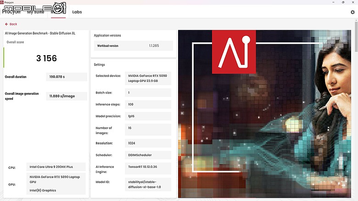Select the overall score value 3 156
The width and height of the screenshot is (358, 201).
[46, 58]
